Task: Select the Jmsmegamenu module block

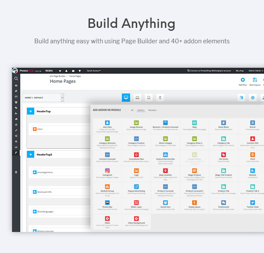Action: pyautogui.click(x=60, y=172)
